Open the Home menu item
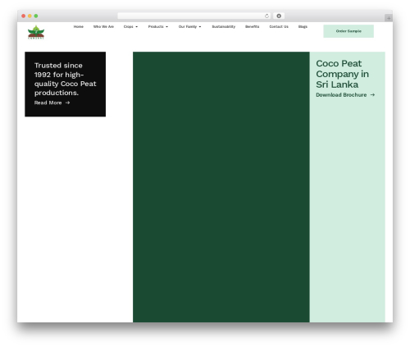Screen dimensions: 410x347 point(79,26)
